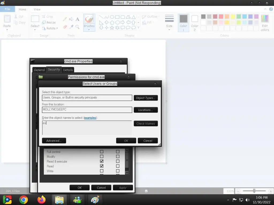Screen dimensions: 274x205
Task: Choose the Curve shape in Shapes gallery
Action: (x=106, y=17)
